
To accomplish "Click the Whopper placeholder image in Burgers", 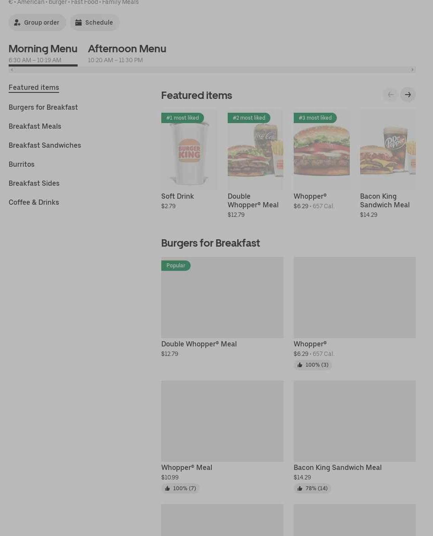I will (355, 298).
